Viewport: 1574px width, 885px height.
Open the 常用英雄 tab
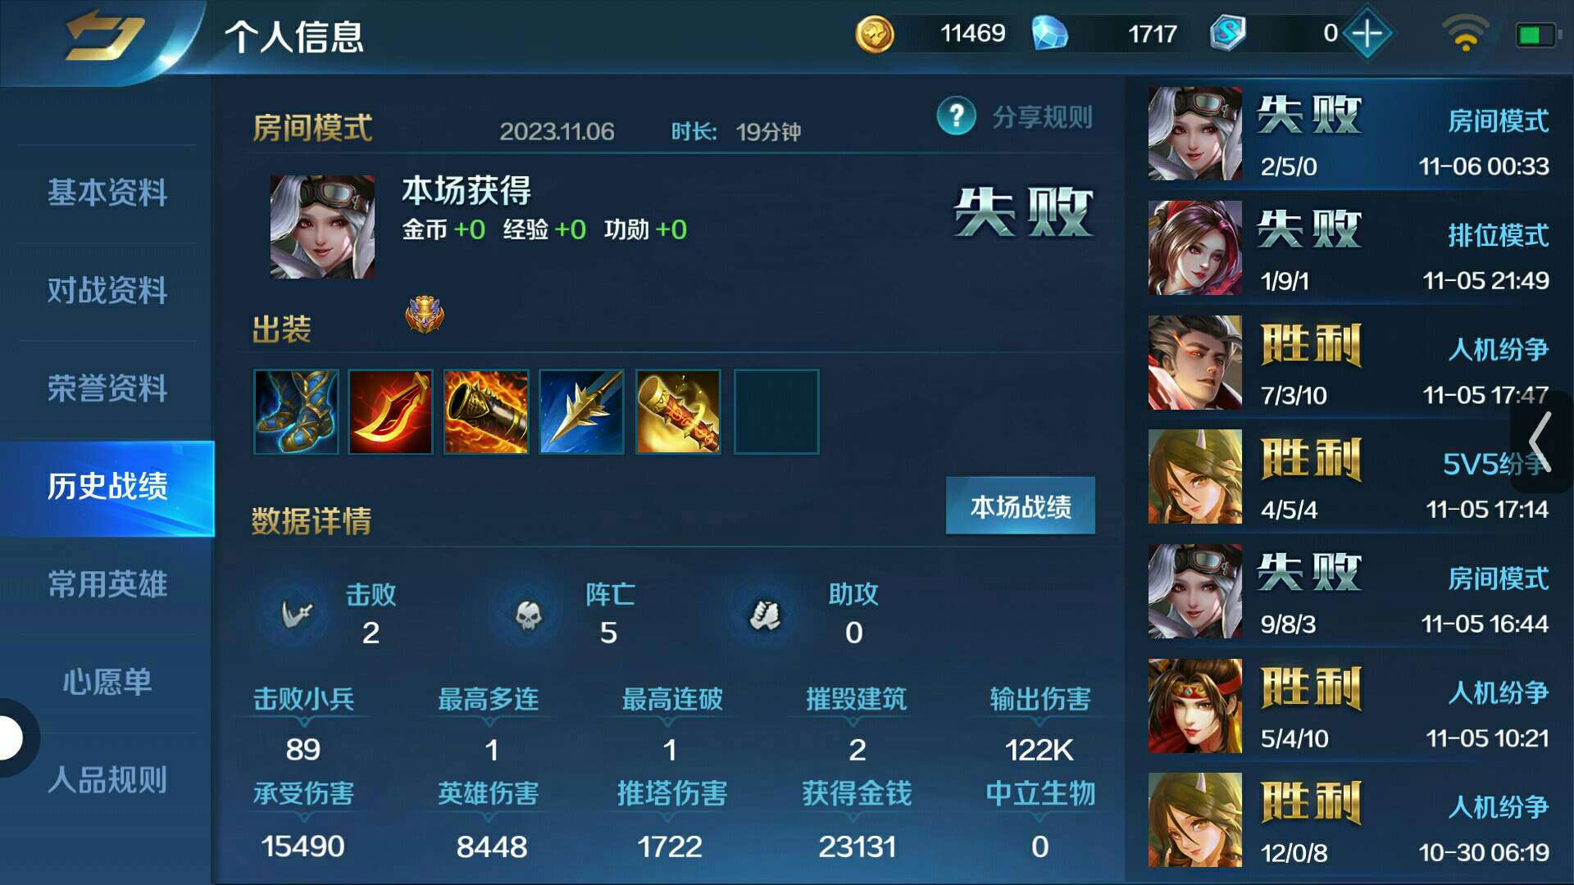[107, 584]
